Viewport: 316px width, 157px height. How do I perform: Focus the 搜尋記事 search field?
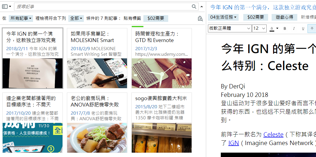tap(103, 7)
